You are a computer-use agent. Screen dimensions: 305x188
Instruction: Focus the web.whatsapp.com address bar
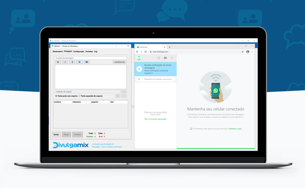tap(196, 52)
